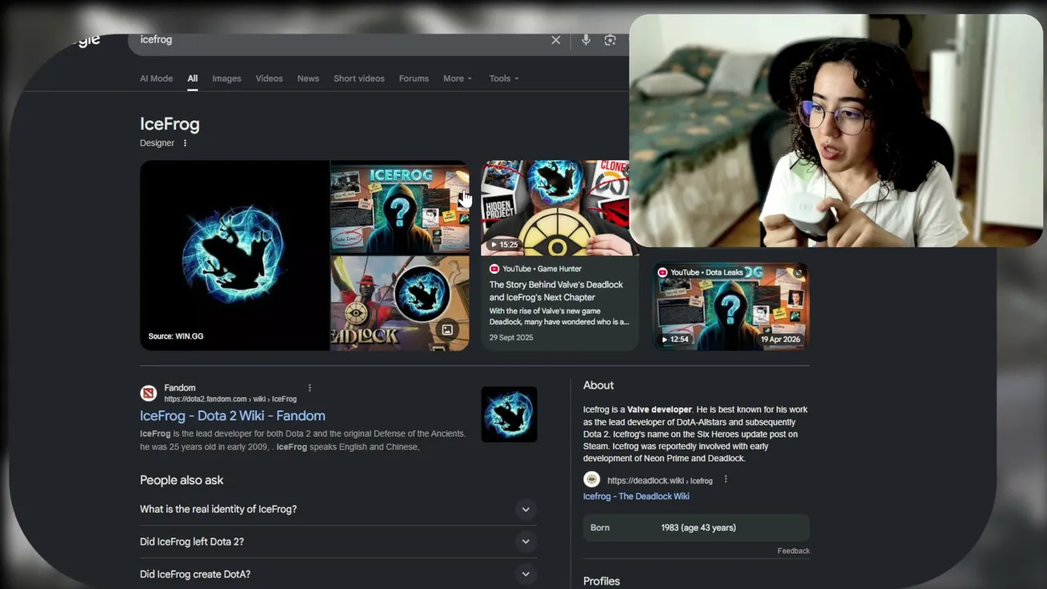This screenshot has width=1047, height=589.
Task: Open the three-dot menu of the Fandom result
Action: pos(309,388)
